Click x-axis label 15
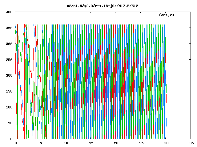 pyautogui.click(x=91, y=143)
